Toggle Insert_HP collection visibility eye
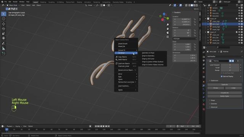The width and height of the screenshot is (244, 137). coord(239,19)
